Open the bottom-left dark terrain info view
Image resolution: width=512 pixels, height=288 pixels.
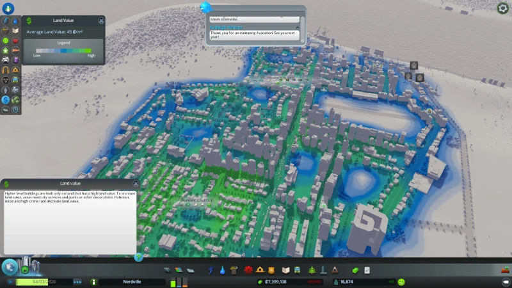[6, 109]
